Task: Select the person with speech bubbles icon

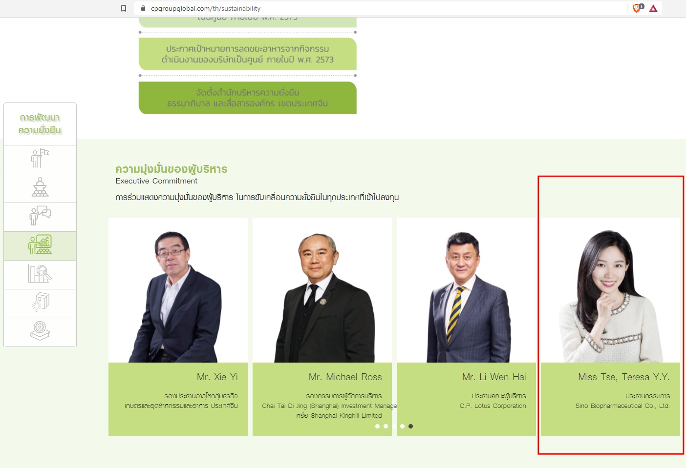Action: point(40,216)
